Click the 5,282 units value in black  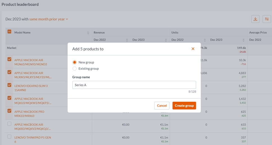(x=242, y=86)
